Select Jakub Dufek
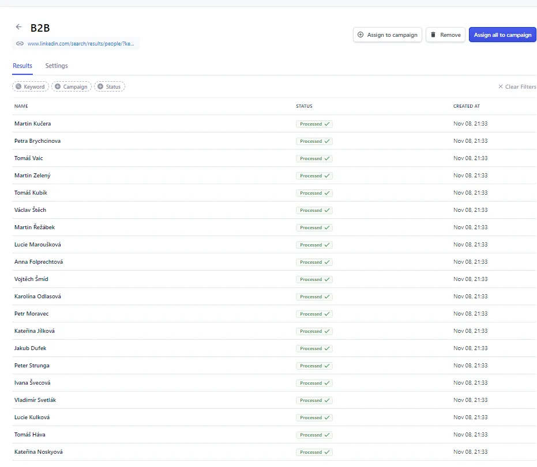Image resolution: width=537 pixels, height=467 pixels. pyautogui.click(x=30, y=348)
